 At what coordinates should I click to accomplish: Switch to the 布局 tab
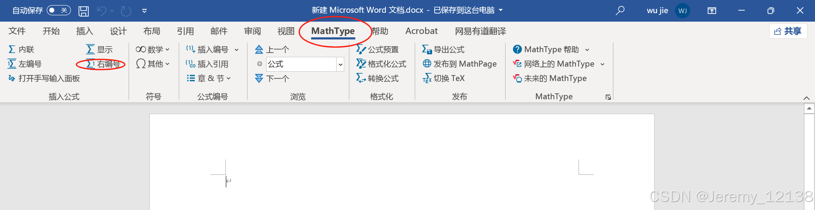point(152,31)
